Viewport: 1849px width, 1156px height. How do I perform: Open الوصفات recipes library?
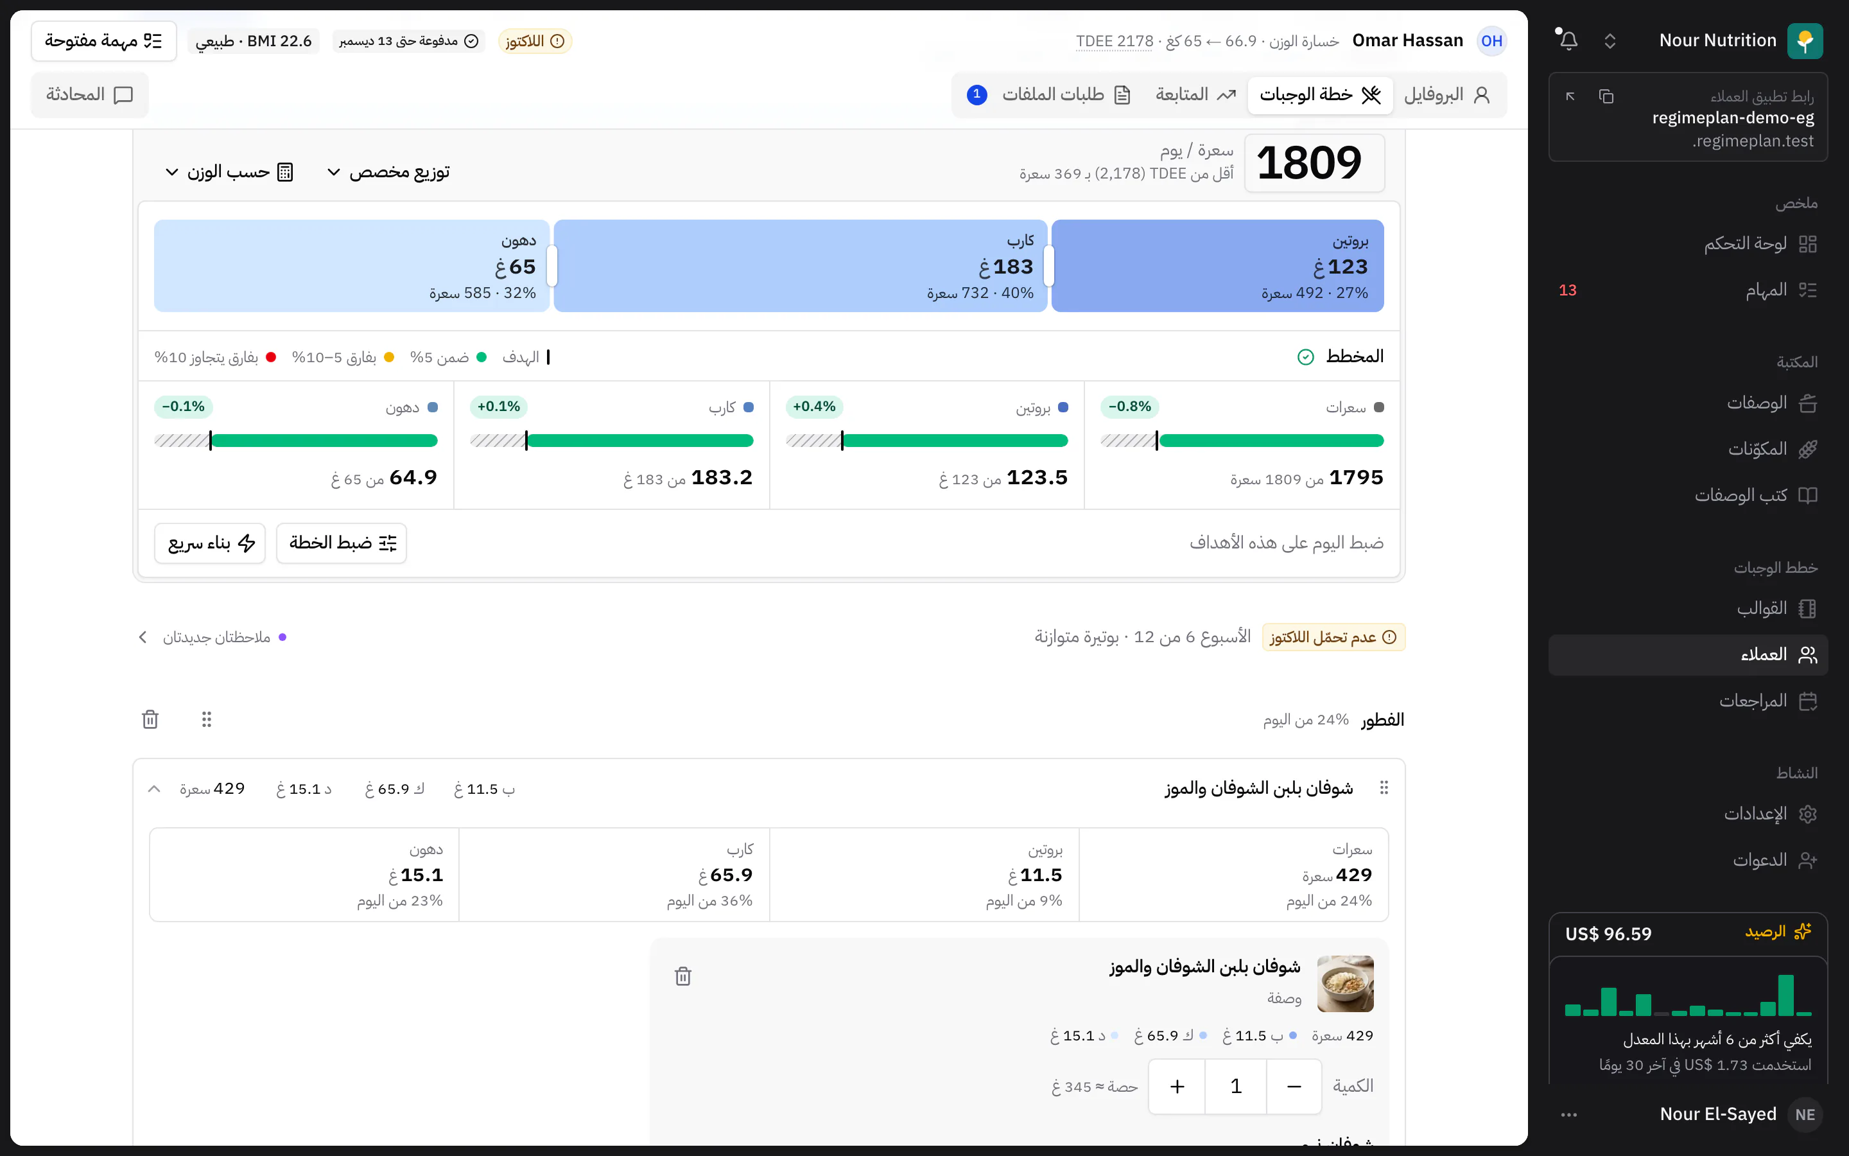[1688, 403]
